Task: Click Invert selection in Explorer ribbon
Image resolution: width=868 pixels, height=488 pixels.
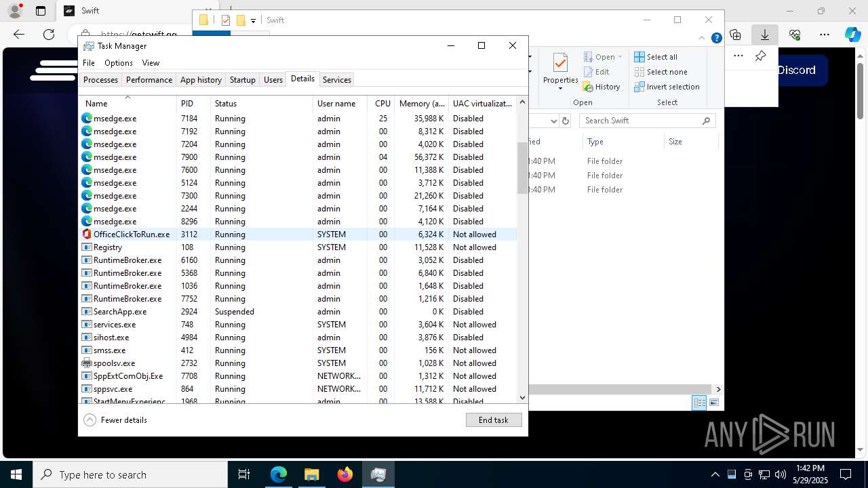Action: coord(667,87)
